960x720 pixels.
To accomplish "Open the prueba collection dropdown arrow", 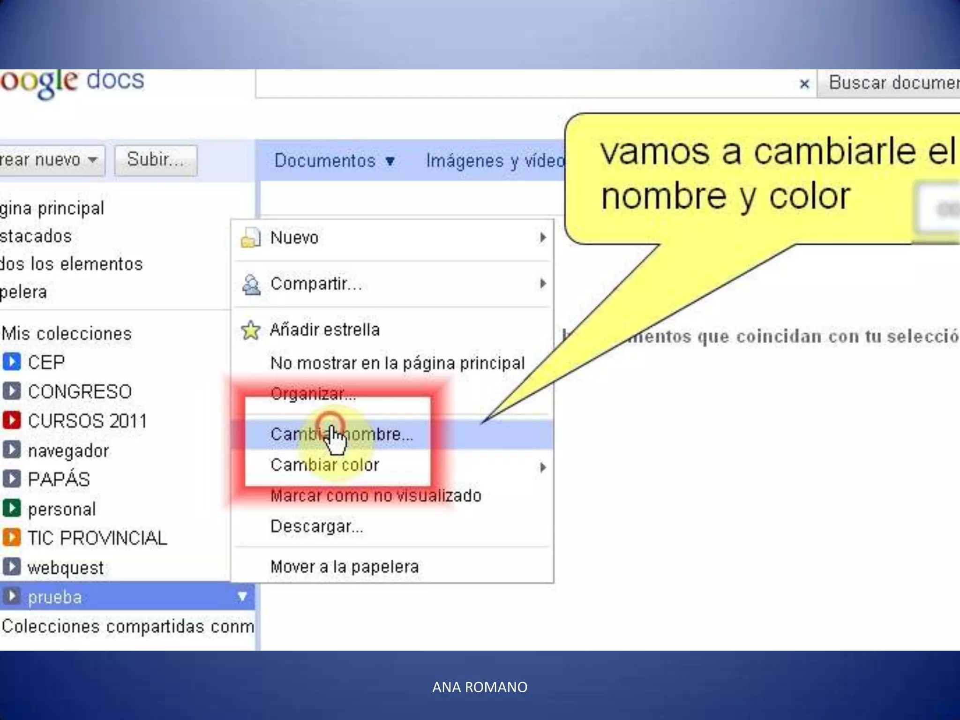I will pos(242,596).
